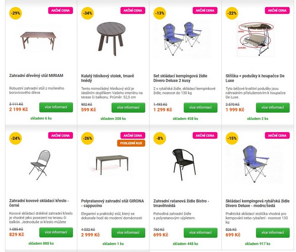Image resolution: width=296 pixels, height=252 pixels.
Task: Open 'Stříška + podušky k houpačce De Luxe' link
Action: click(255, 78)
